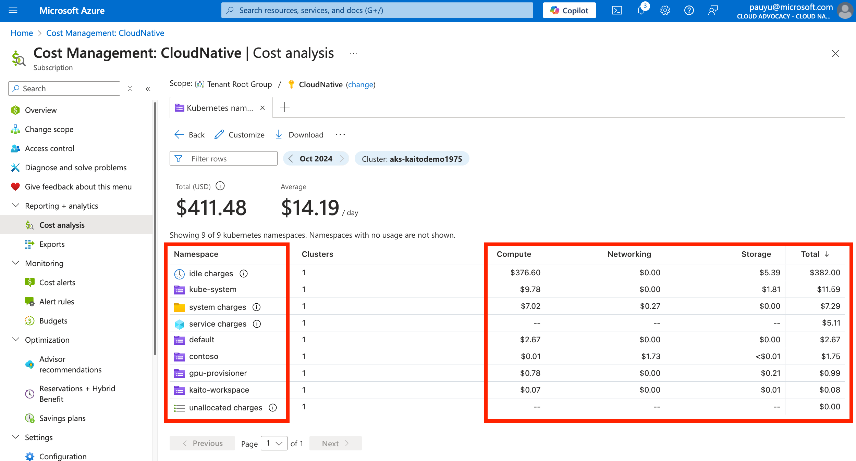This screenshot has width=856, height=461.
Task: Show info for system charges
Action: click(x=256, y=307)
